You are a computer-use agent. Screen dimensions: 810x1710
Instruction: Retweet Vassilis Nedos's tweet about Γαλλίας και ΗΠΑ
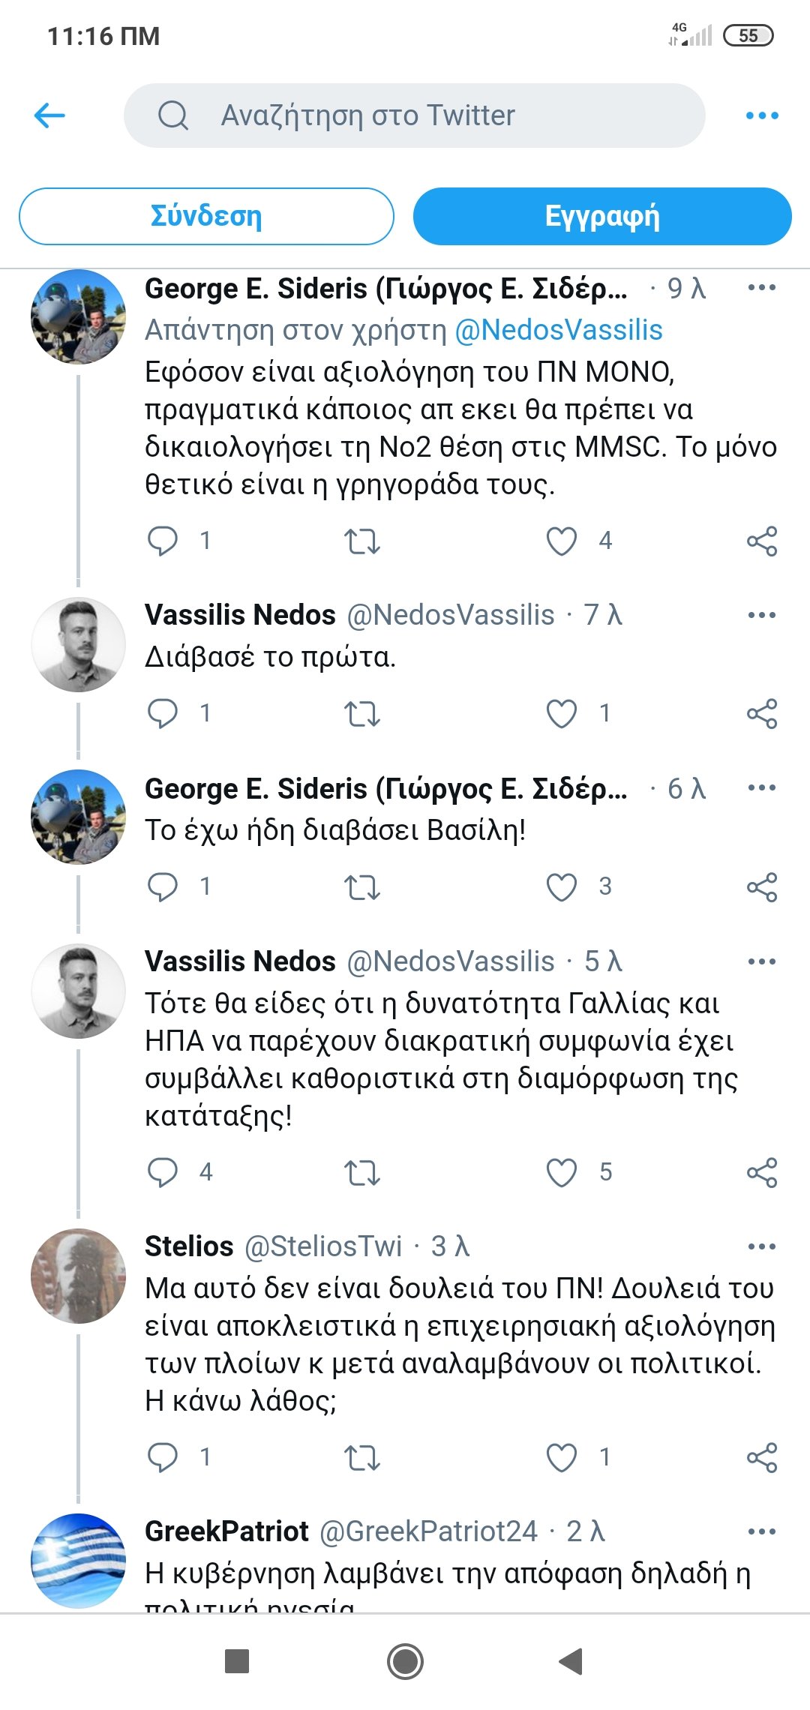(x=361, y=1172)
